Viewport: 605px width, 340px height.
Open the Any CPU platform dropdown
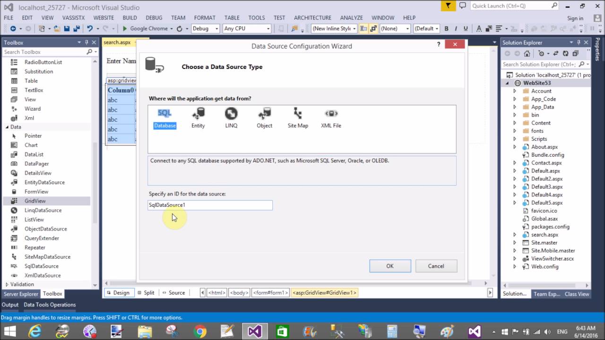[246, 28]
